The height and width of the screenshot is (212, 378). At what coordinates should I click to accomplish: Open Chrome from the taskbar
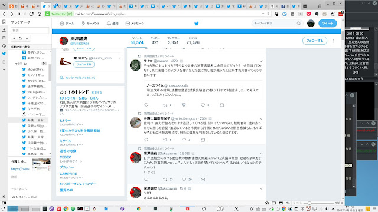tap(66, 208)
